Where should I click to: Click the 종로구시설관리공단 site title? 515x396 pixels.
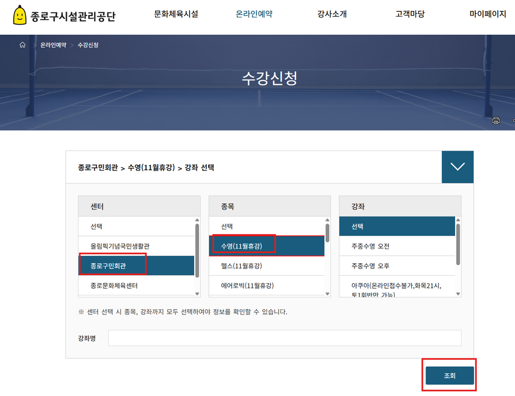click(73, 16)
